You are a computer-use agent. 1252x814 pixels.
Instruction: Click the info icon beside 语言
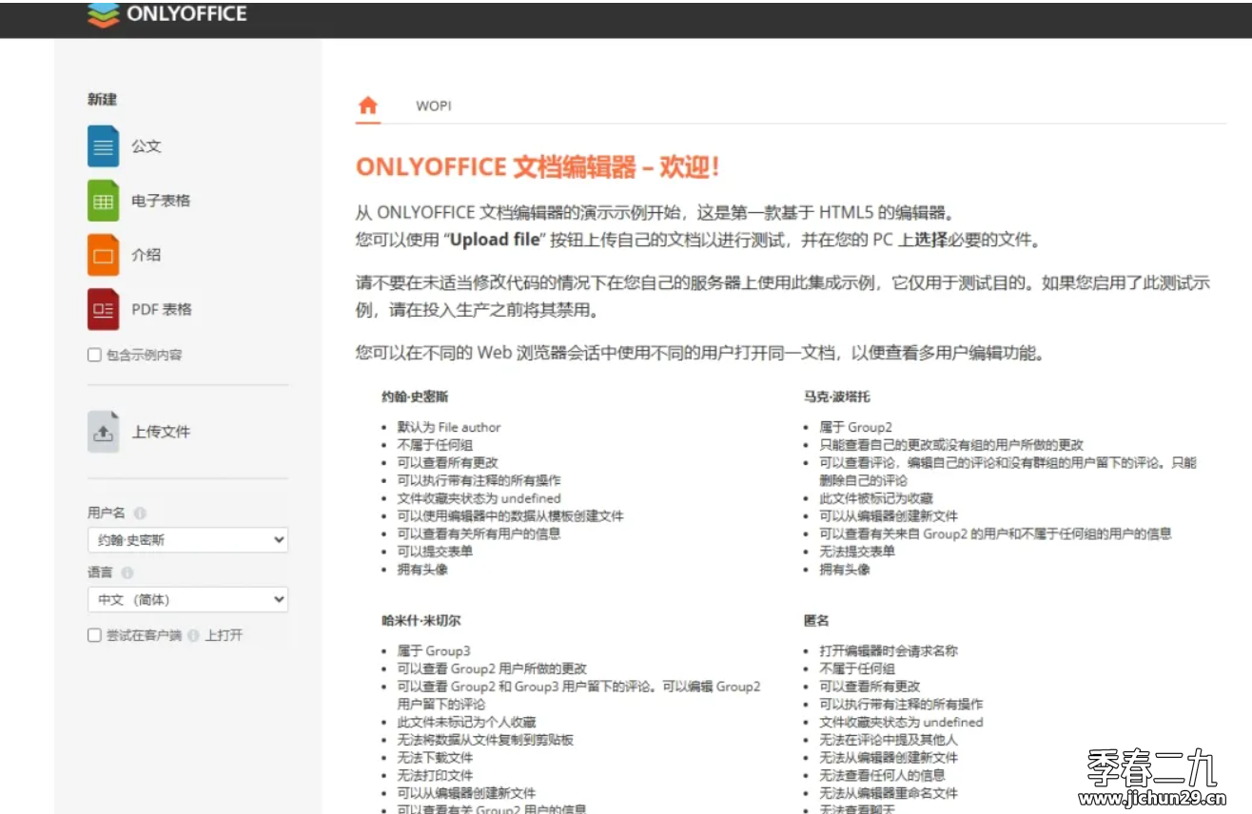point(127,573)
